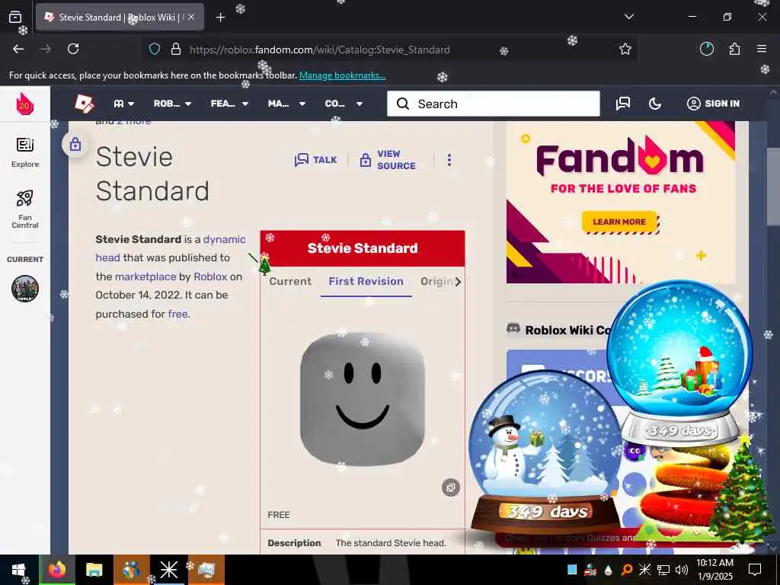
Task: Toggle dark mode moon icon
Action: pyautogui.click(x=655, y=104)
